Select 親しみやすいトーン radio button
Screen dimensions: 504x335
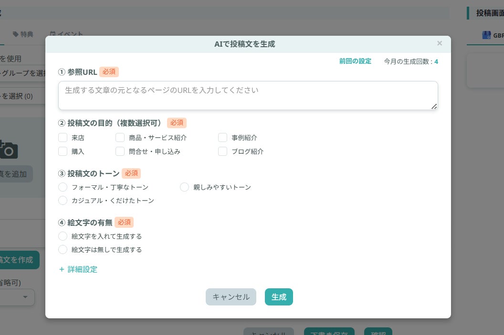tap(184, 187)
